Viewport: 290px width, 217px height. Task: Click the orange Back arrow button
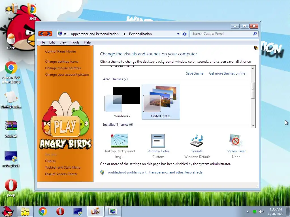pyautogui.click(x=42, y=34)
